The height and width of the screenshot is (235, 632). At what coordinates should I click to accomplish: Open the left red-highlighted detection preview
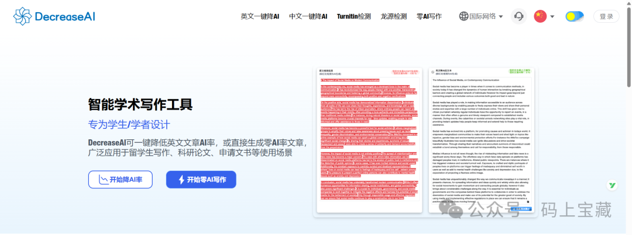coord(370,140)
